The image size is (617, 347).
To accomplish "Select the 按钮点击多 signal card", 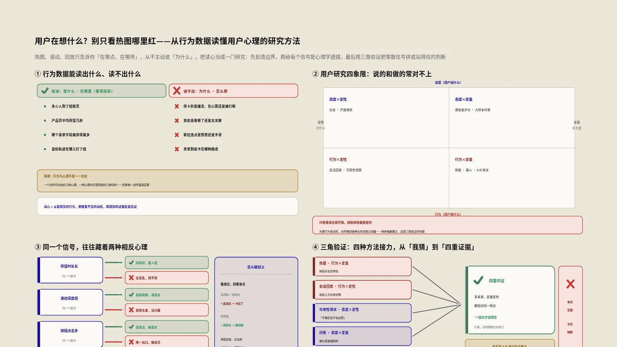I will (70, 334).
